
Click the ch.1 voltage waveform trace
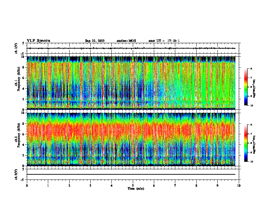pos(131,48)
